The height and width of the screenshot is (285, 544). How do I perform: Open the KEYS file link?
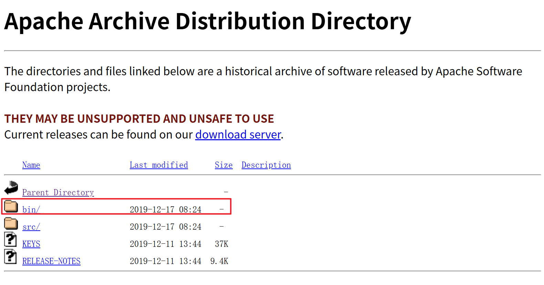[x=31, y=244]
